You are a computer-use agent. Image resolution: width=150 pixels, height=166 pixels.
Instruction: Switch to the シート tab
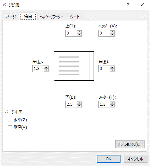(75, 17)
